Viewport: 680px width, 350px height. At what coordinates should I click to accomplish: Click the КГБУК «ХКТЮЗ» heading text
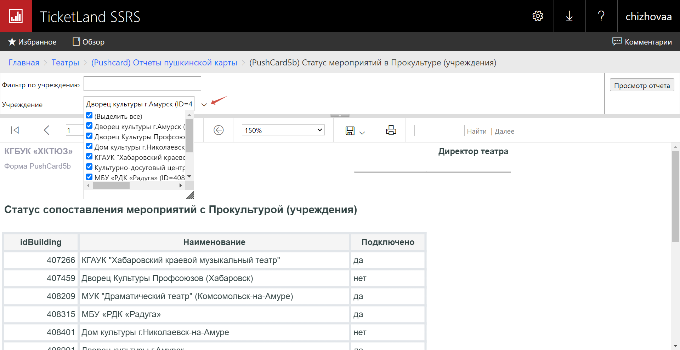39,151
